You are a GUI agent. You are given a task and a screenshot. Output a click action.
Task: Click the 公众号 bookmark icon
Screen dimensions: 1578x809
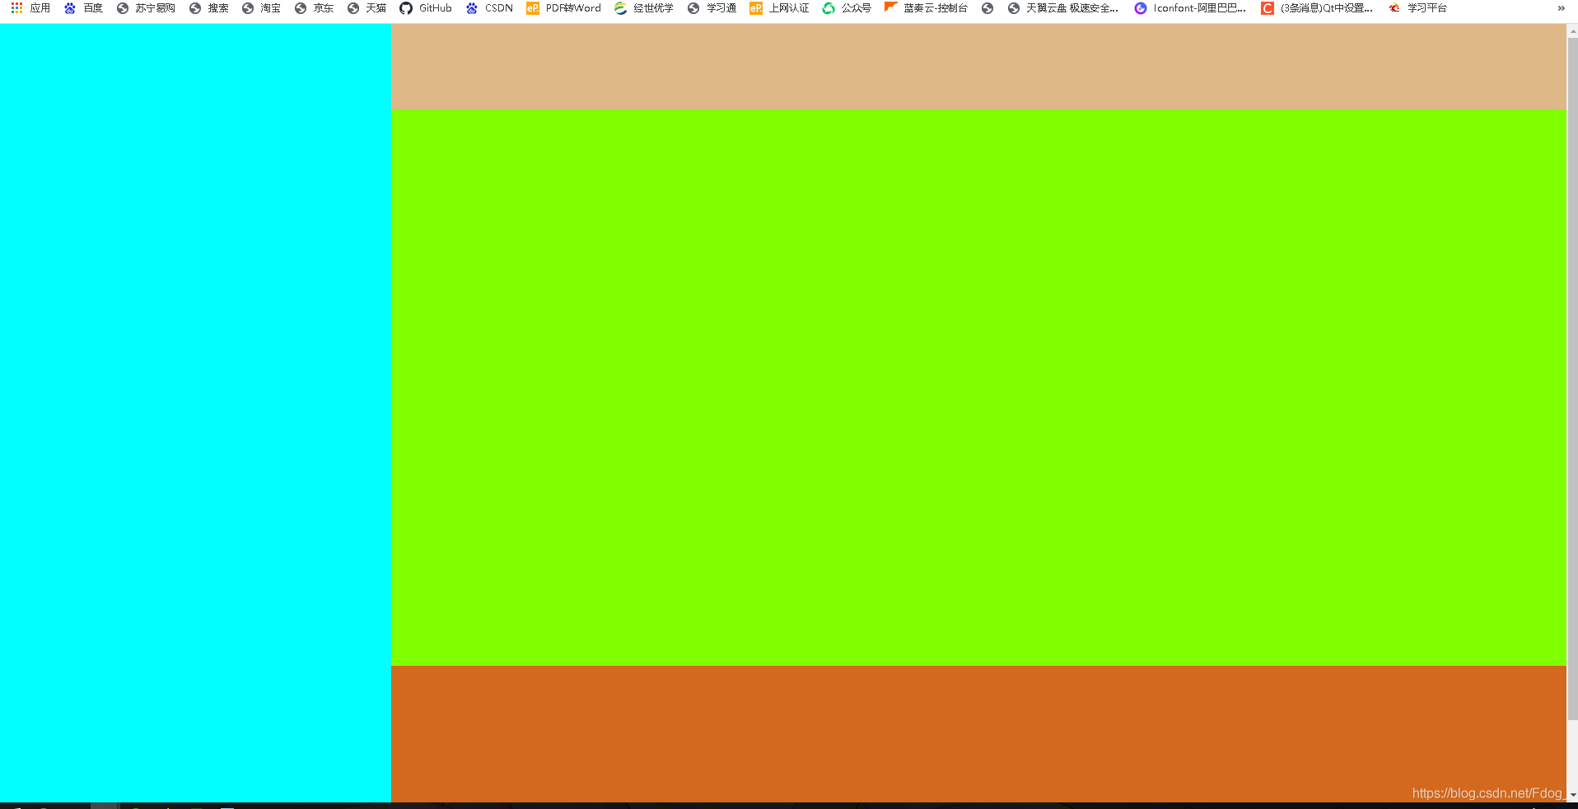pyautogui.click(x=829, y=7)
